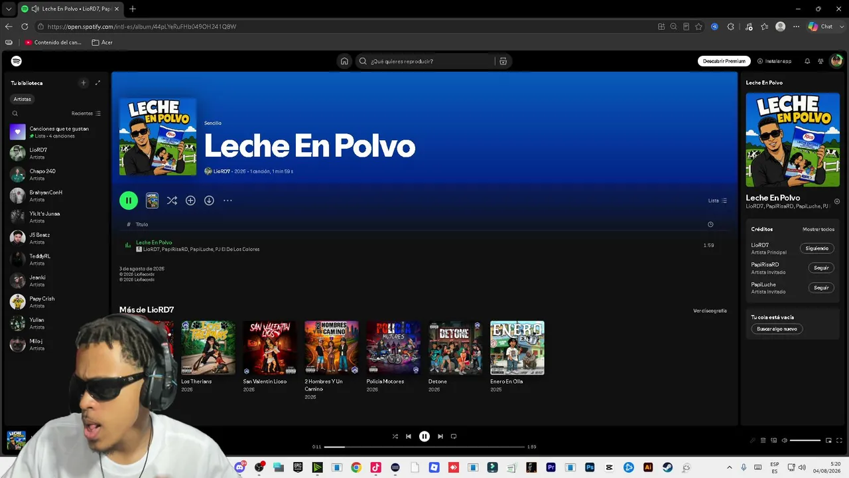
Task: Toggle shuffle for the Leche En Polvo album
Action: 172,200
